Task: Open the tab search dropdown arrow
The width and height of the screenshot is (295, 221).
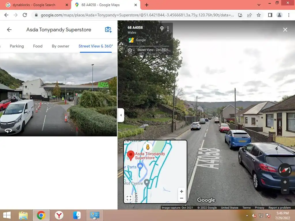Action: click(259, 5)
